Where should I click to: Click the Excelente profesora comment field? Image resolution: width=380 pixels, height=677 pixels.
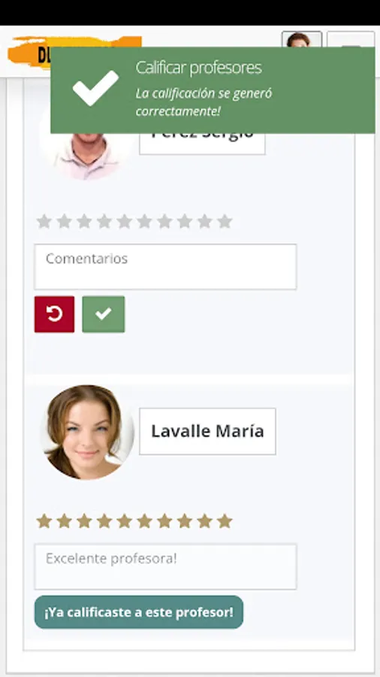tap(165, 566)
